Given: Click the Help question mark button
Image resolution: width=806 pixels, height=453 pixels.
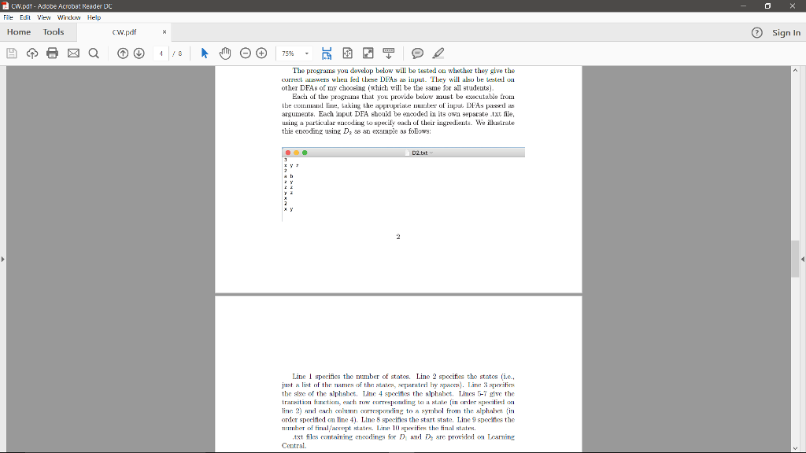Looking at the screenshot, I should point(756,32).
